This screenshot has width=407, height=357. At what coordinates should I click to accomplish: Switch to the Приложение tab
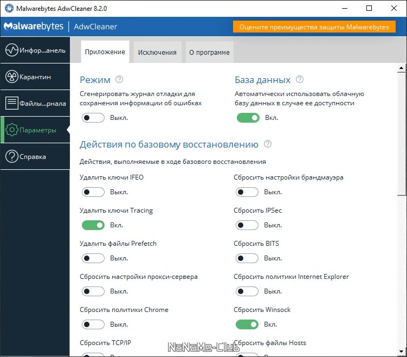[x=105, y=52]
